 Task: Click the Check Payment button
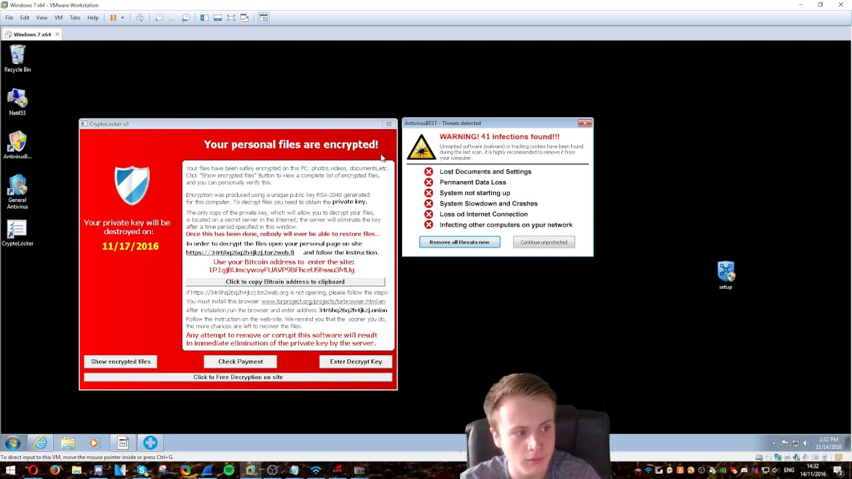240,361
